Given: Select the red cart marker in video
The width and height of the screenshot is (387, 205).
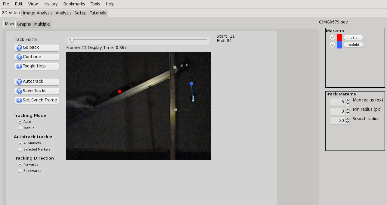Looking at the screenshot, I should click(x=119, y=92).
